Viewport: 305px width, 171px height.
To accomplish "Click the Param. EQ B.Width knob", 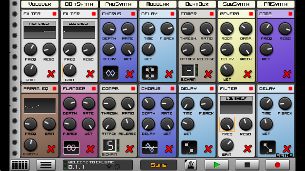I will pos(30,145).
